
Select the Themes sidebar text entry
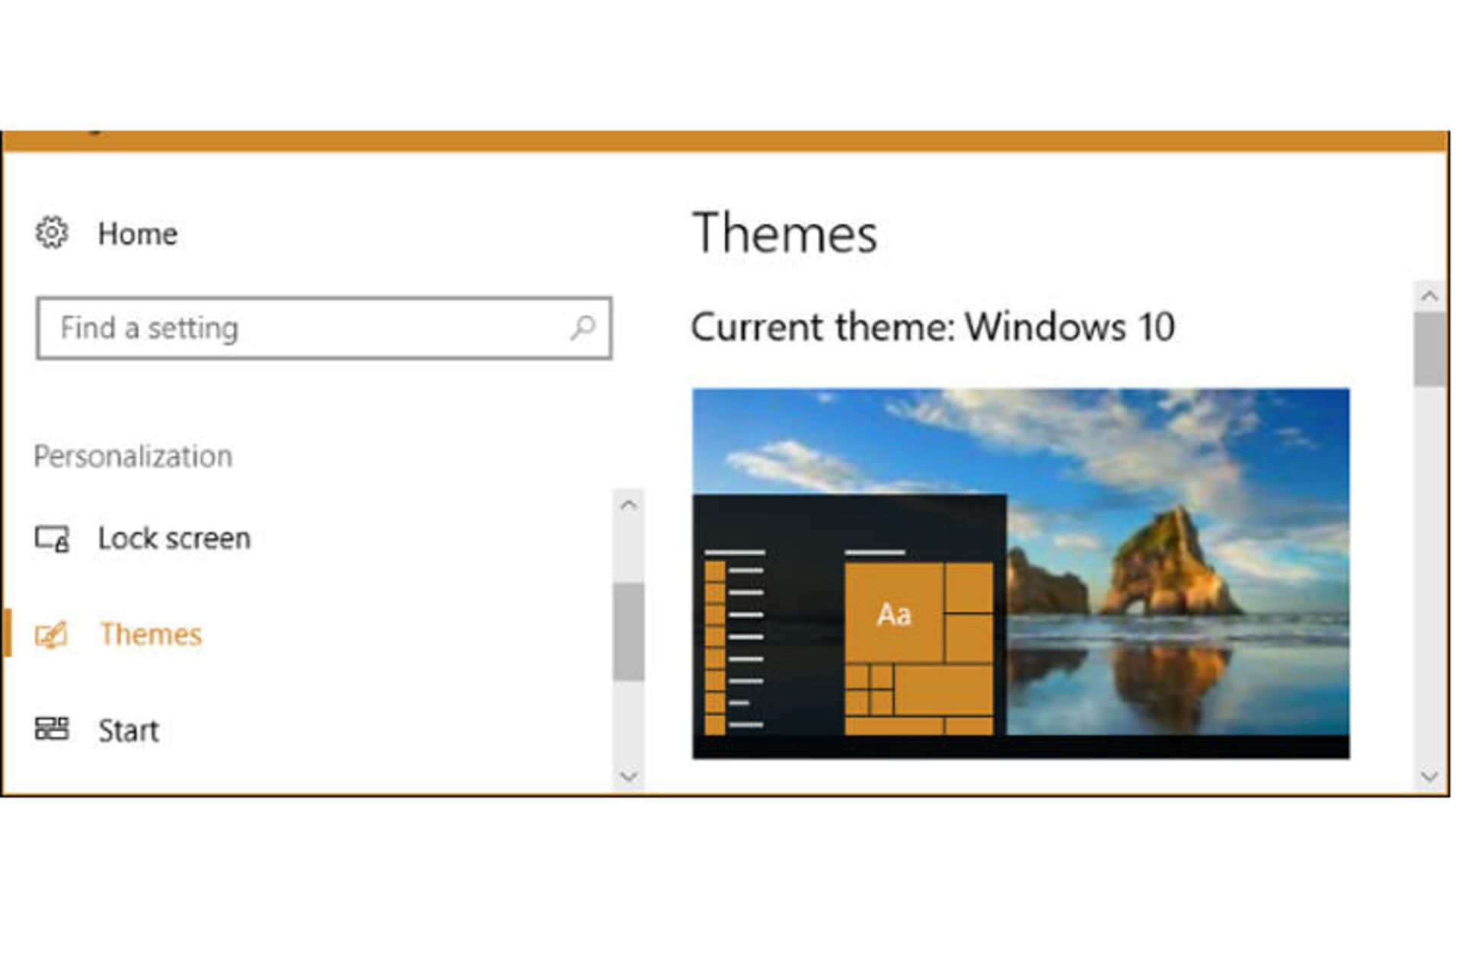151,635
